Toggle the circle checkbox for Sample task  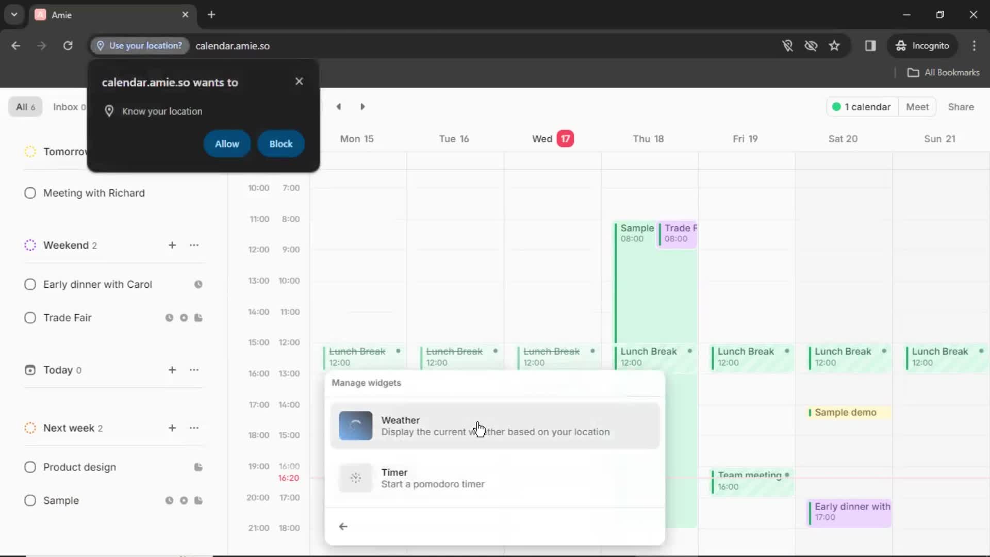(29, 500)
